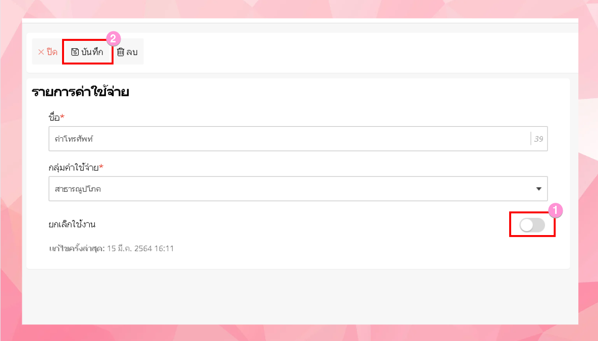Toggle the ยกเลิกใช้งาน switch
The image size is (598, 341).
[x=532, y=225]
